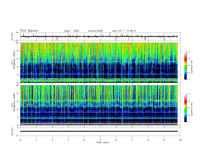Click the ch.2 spectrogram color bar
The image size is (203, 157).
(x=186, y=108)
